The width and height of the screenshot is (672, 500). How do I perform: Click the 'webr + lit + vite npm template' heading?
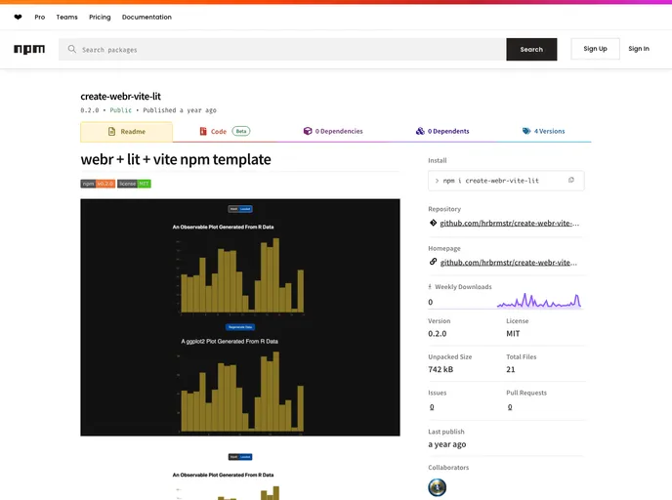(176, 159)
